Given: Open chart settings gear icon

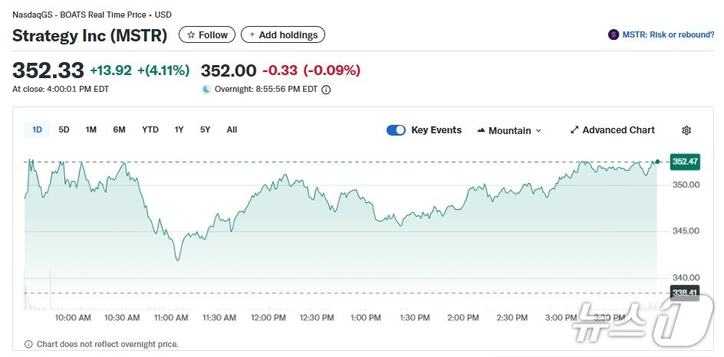Looking at the screenshot, I should click(x=686, y=130).
